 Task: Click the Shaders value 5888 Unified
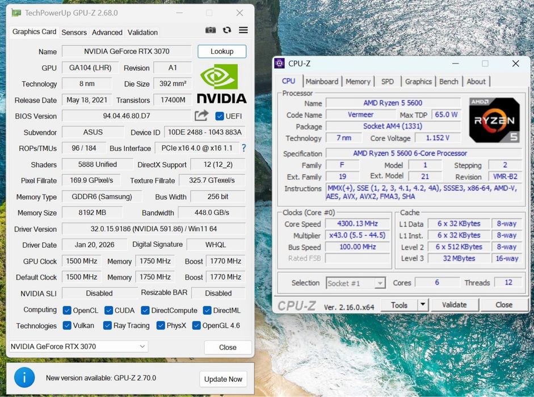pos(98,164)
